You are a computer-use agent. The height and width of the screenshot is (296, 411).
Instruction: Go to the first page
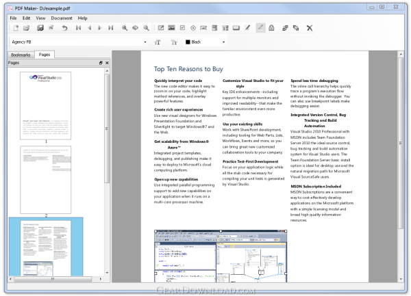tap(79, 28)
